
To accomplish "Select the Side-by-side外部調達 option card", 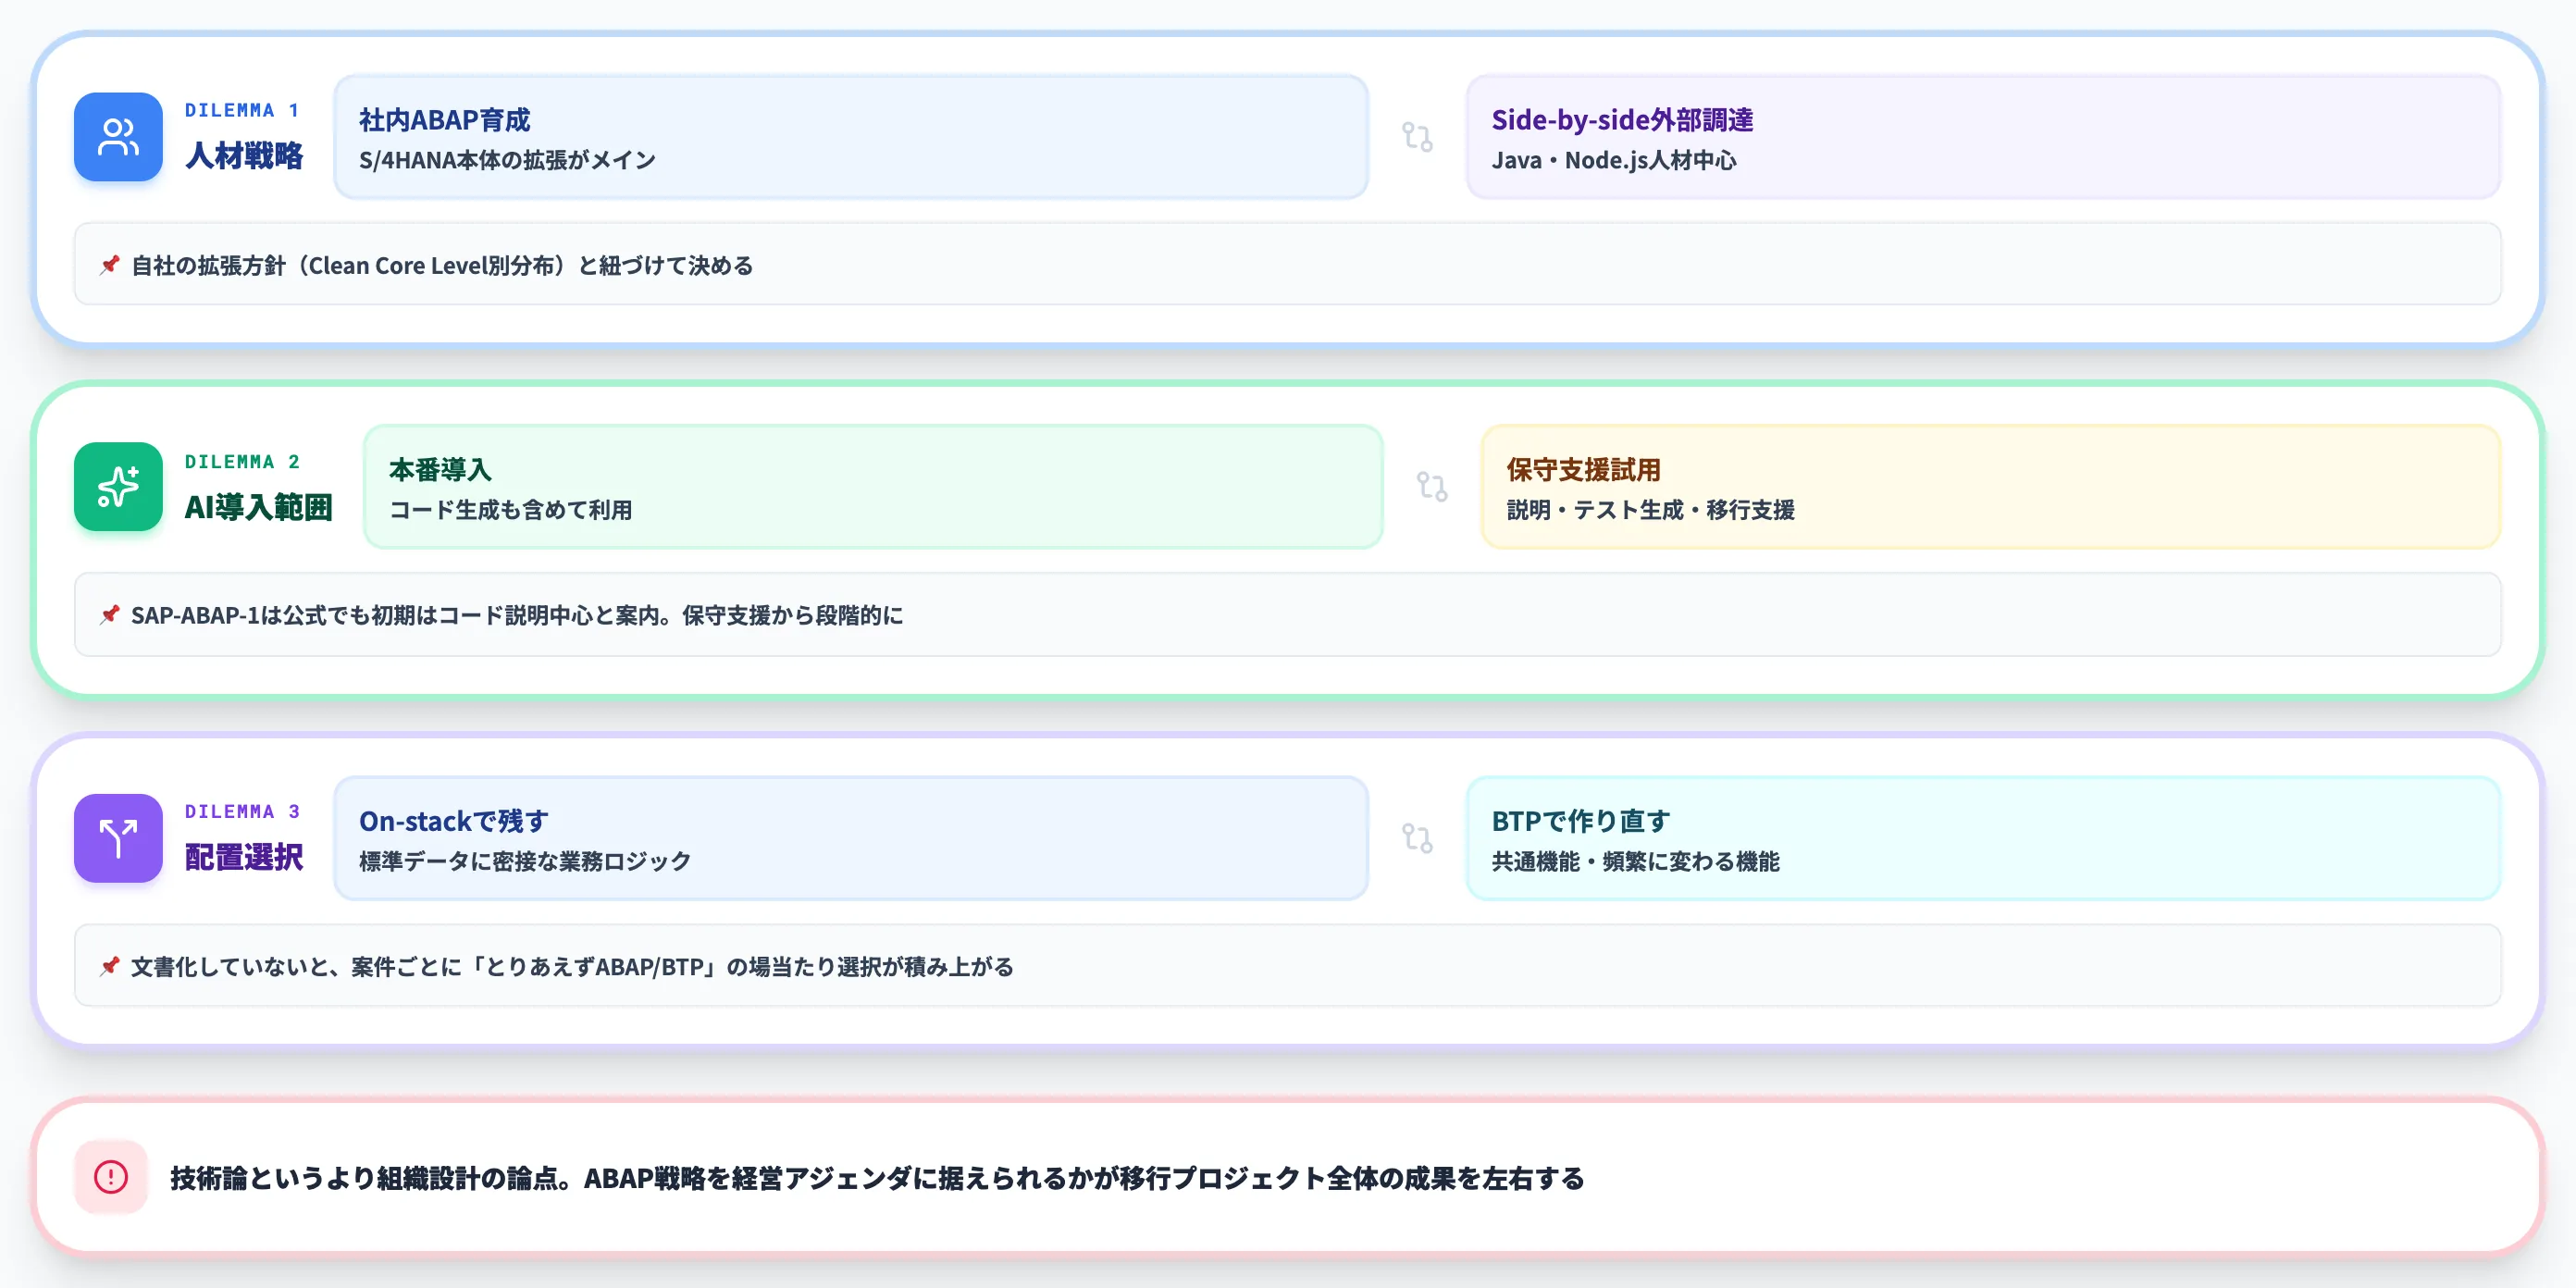I will (x=1983, y=137).
